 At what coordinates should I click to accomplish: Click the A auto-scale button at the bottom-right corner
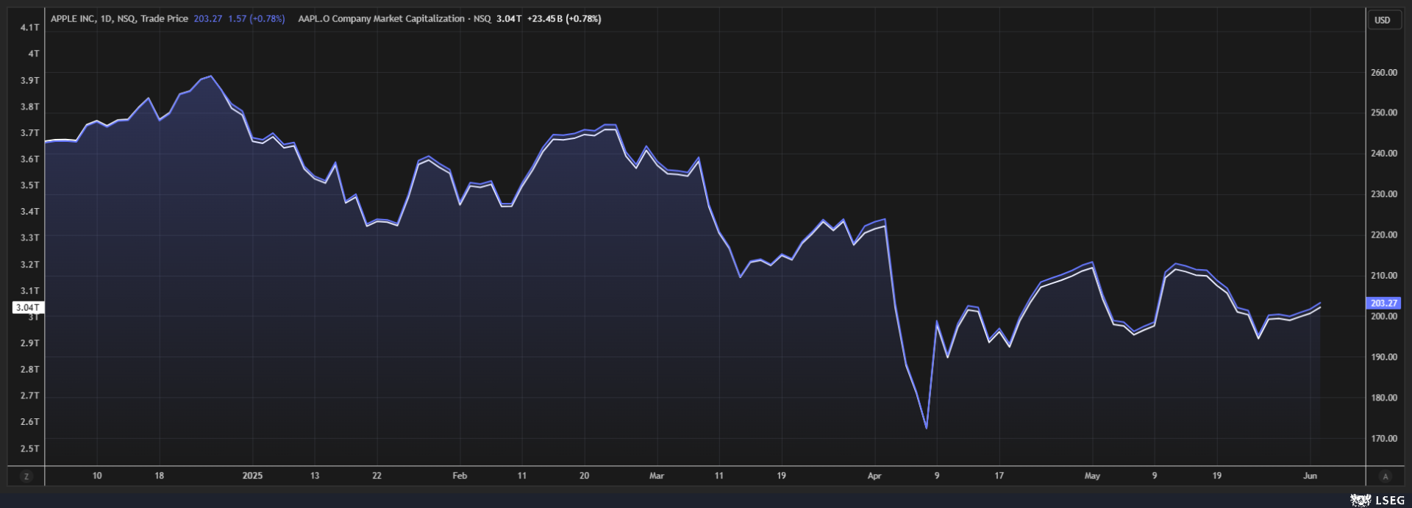point(1385,476)
